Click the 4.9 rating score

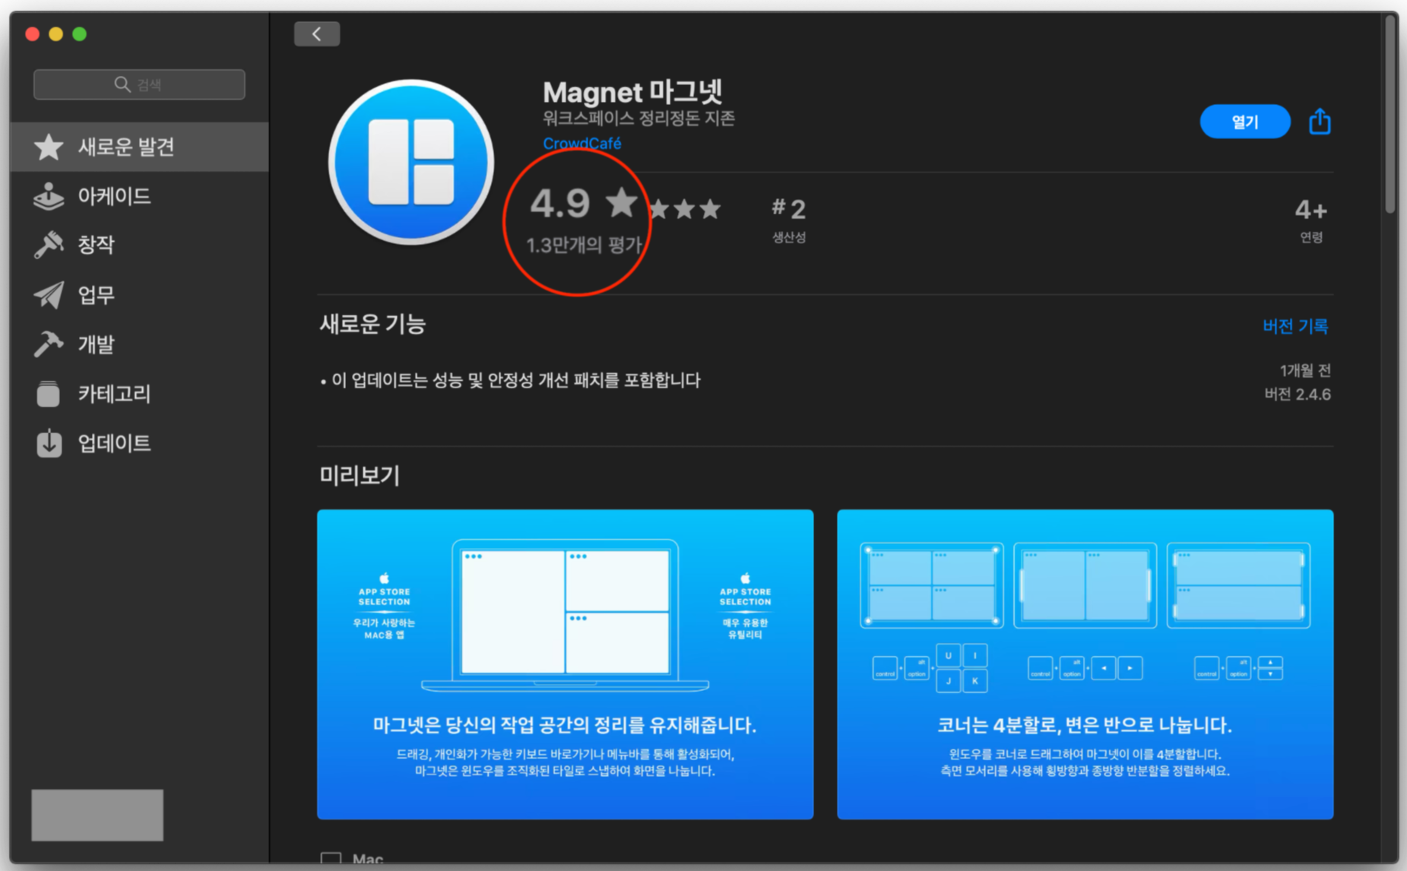point(560,203)
